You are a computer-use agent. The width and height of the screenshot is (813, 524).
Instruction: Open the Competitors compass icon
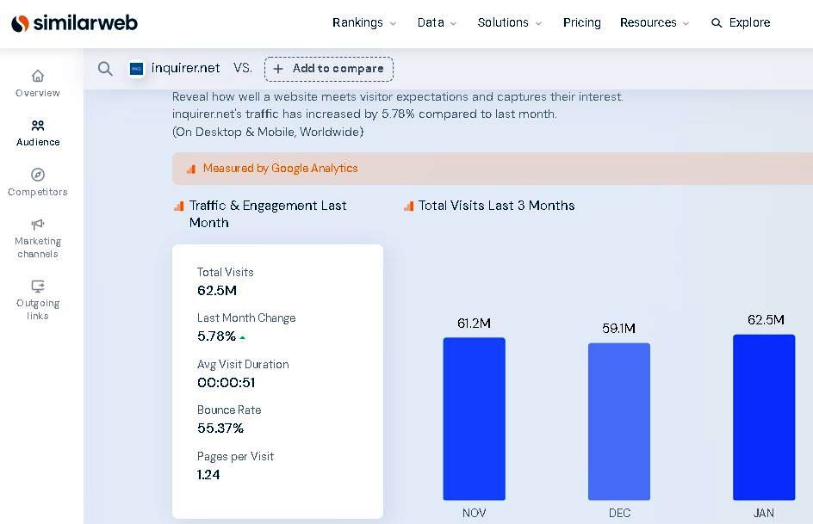[x=38, y=175]
